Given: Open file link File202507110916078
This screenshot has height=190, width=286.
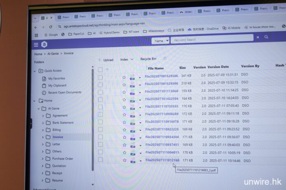Looking at the screenshot, I should tap(162, 122).
